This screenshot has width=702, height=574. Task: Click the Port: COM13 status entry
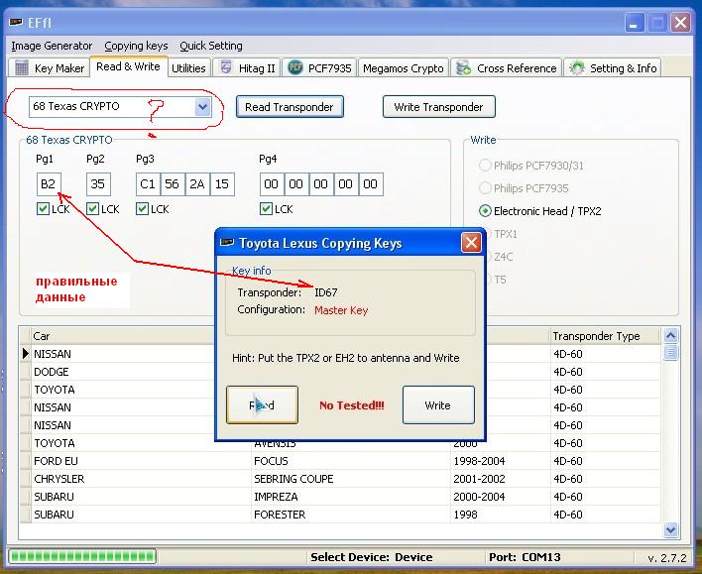click(x=525, y=557)
